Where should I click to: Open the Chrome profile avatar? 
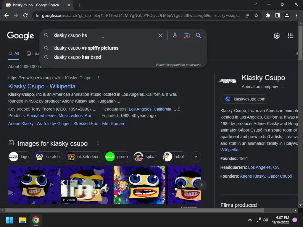tap(287, 15)
